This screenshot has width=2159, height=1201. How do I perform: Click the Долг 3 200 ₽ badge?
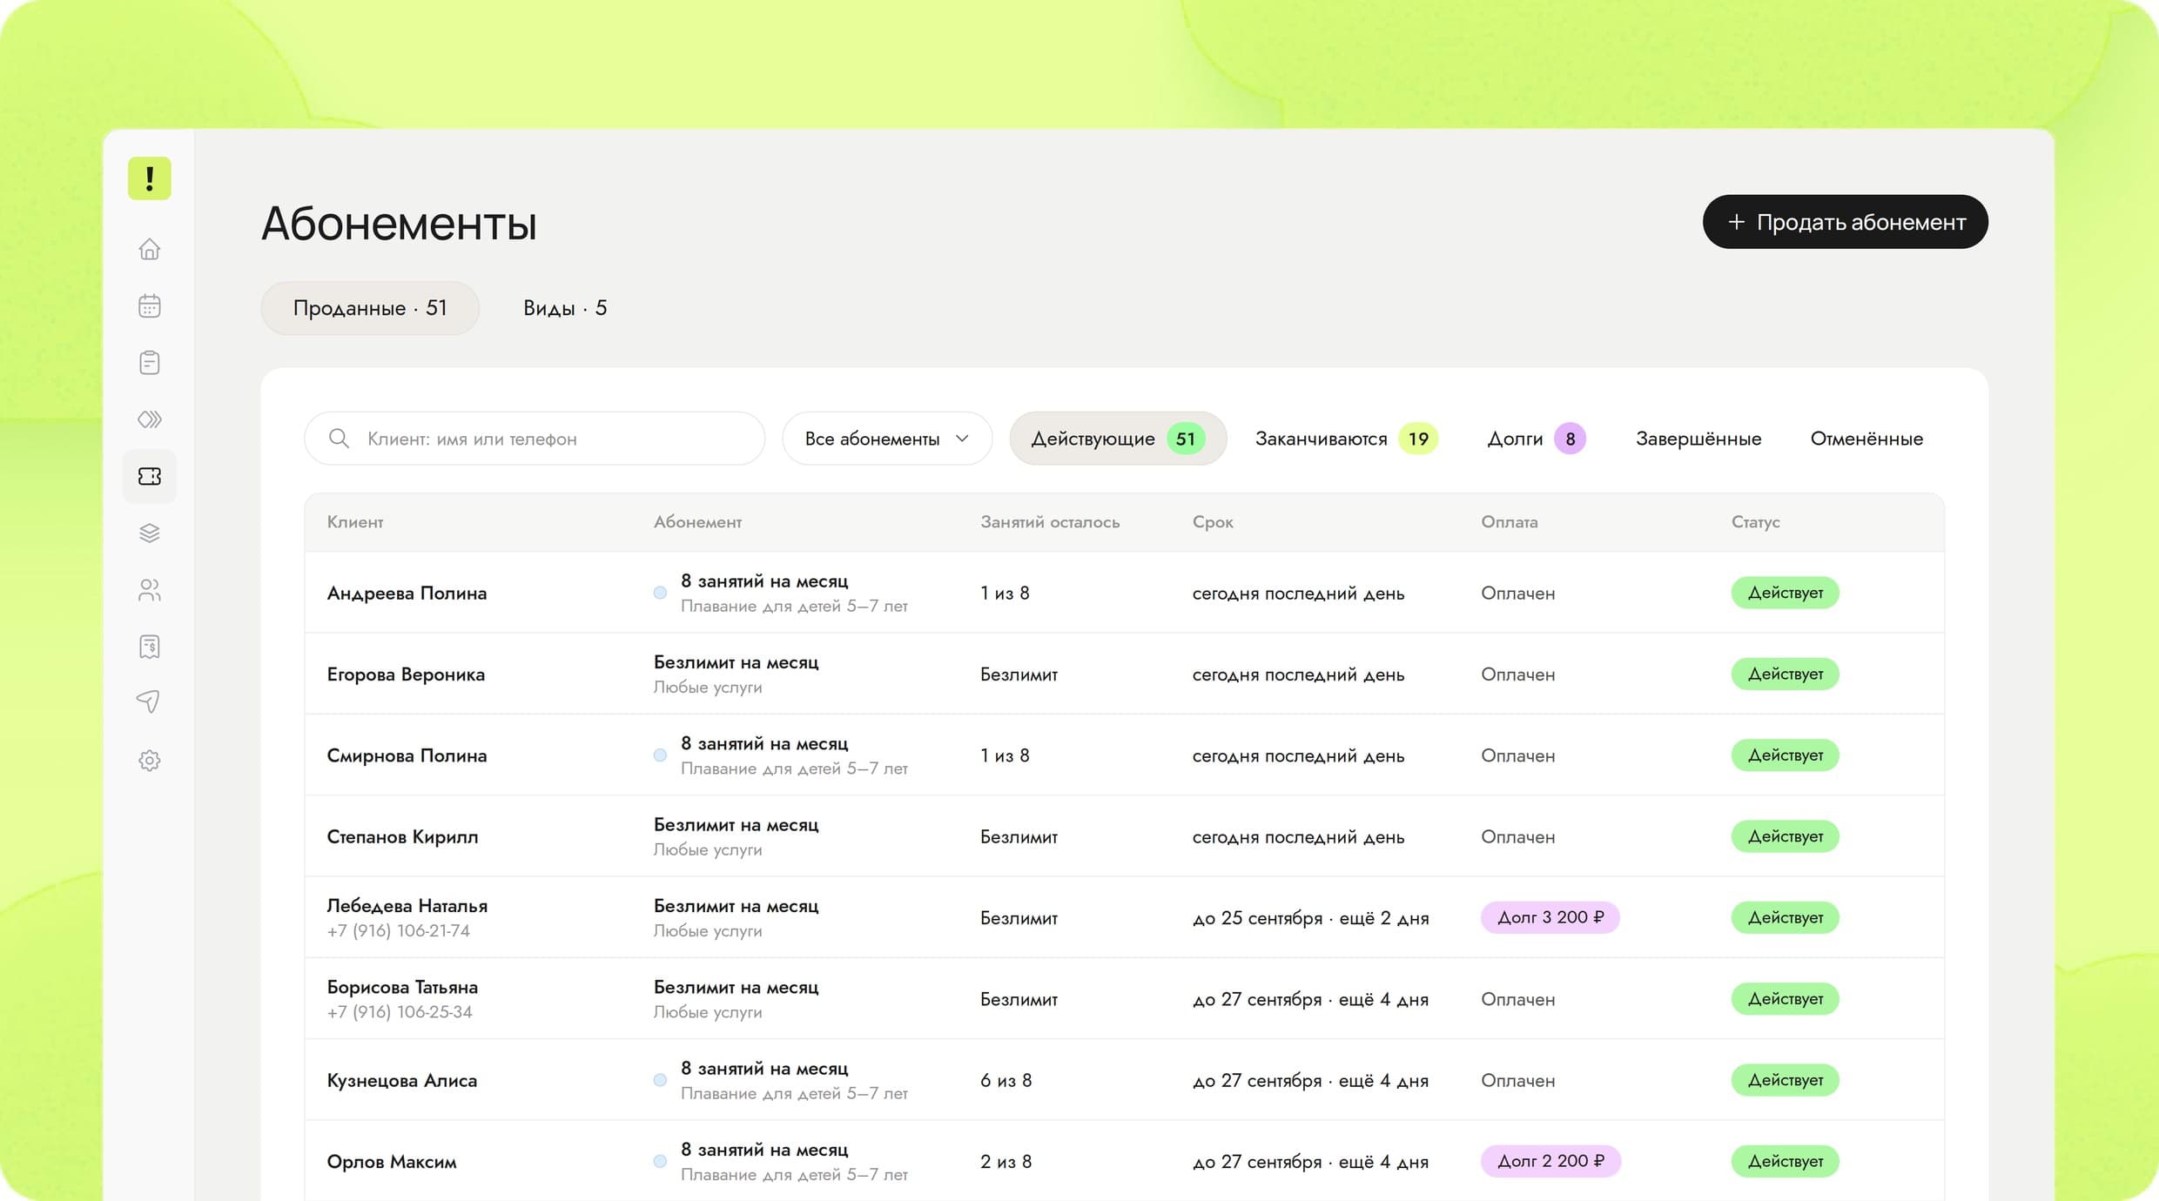coord(1550,917)
